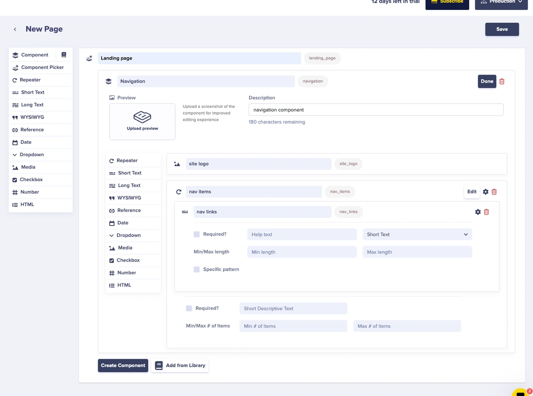Check Required for nav items repeater
The width and height of the screenshot is (533, 396).
coord(189,308)
